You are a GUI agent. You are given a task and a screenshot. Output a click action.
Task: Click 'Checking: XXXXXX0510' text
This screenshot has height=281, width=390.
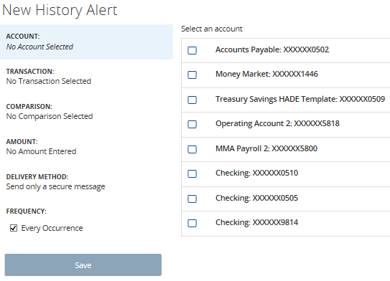click(256, 173)
